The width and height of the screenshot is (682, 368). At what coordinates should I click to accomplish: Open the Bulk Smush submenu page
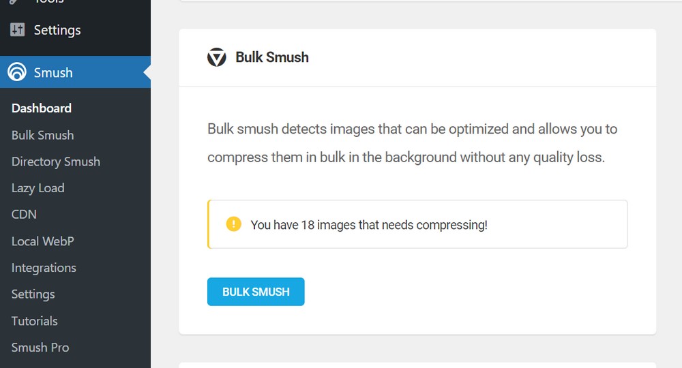click(x=42, y=135)
